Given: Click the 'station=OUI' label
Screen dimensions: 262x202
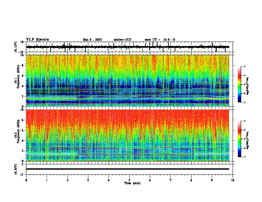Looking at the screenshot, I should (x=122, y=40).
